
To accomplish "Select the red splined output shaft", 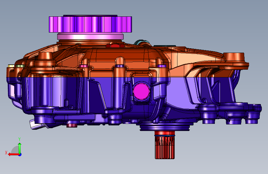I will [165, 145].
